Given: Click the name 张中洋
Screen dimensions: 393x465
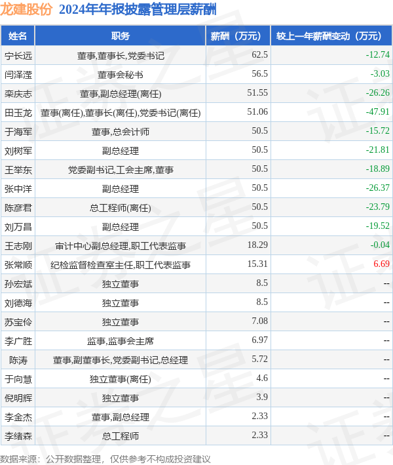Looking at the screenshot, I should pos(18,189).
